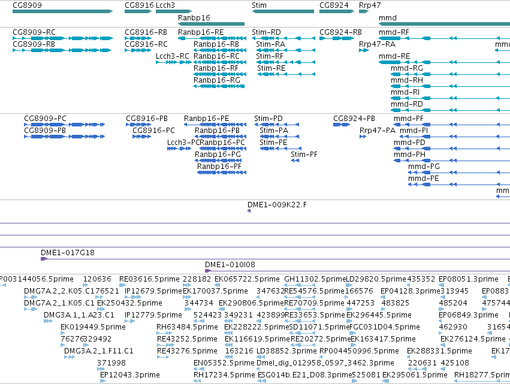The height and width of the screenshot is (384, 510).
Task: Select the EP12043.3prime EST label
Action: (x=130, y=375)
